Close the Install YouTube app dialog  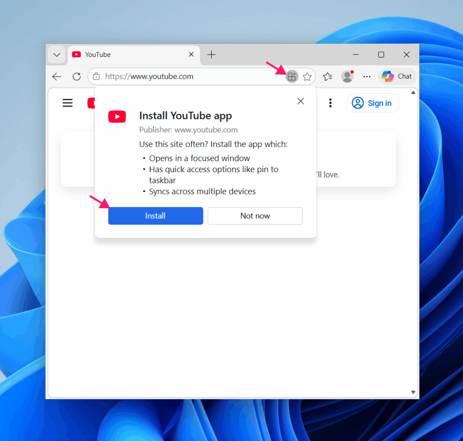[301, 101]
